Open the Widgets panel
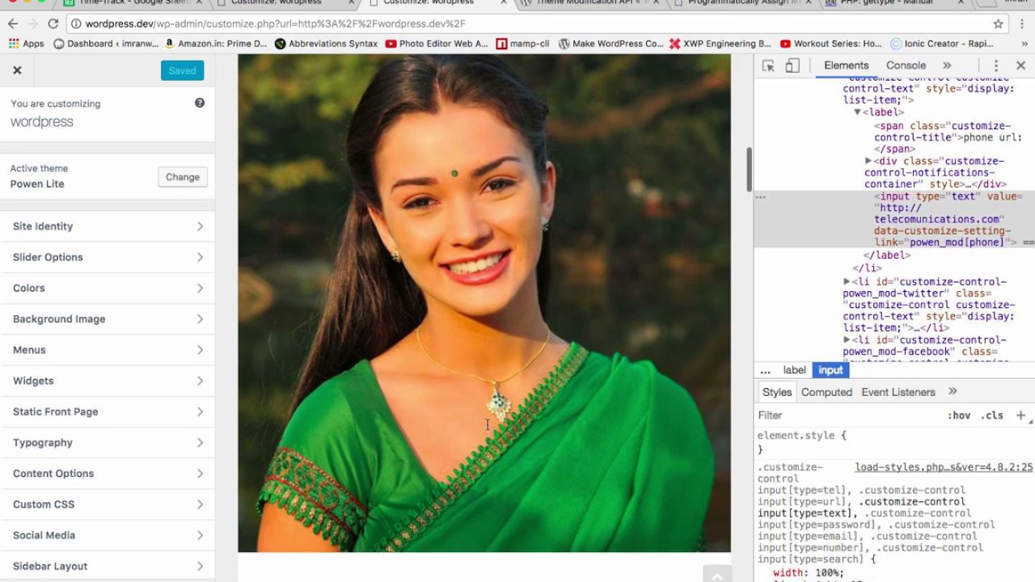Image resolution: width=1035 pixels, height=582 pixels. (x=108, y=381)
